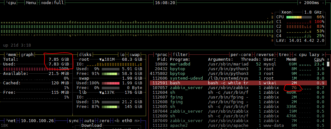Click the uptime text up 21d 3:18

coord(17,45)
